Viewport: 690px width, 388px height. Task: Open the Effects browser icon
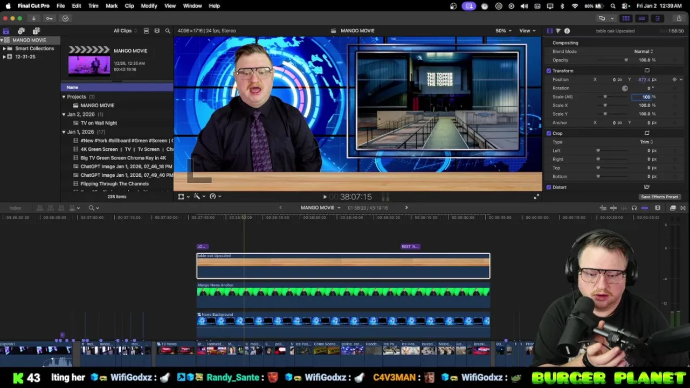[673, 208]
